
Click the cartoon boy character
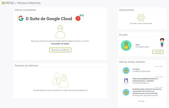[x=162, y=43]
